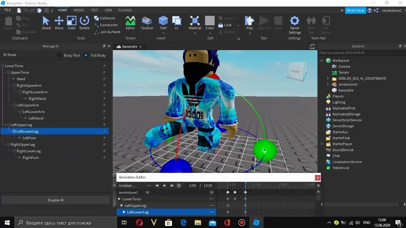This screenshot has height=228, width=406.
Task: Toggle the Constraints option
Action: (106, 25)
